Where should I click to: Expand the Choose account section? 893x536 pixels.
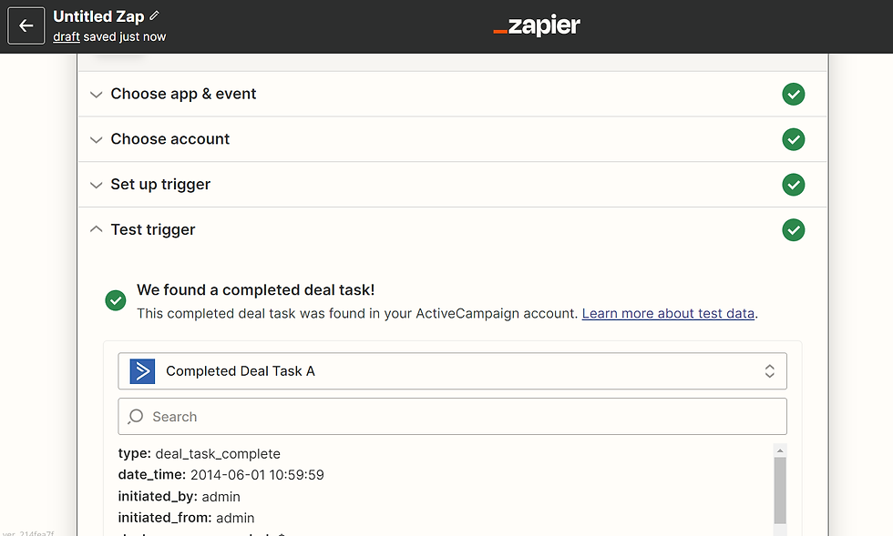pyautogui.click(x=452, y=139)
